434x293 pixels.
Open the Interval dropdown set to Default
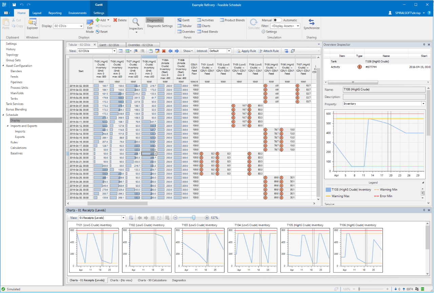click(220, 51)
